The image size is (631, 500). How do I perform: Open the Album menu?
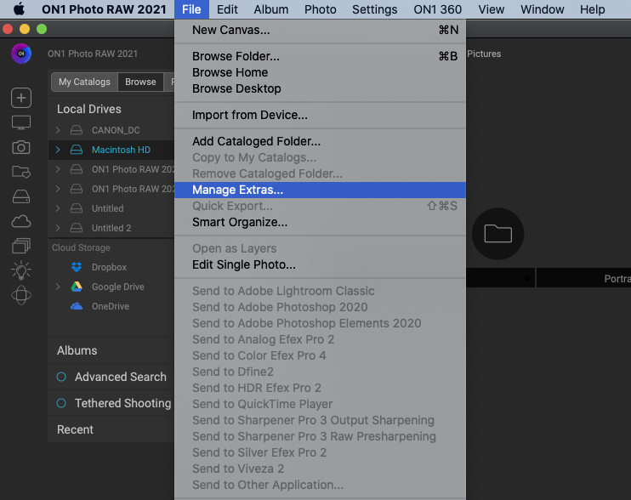click(270, 9)
